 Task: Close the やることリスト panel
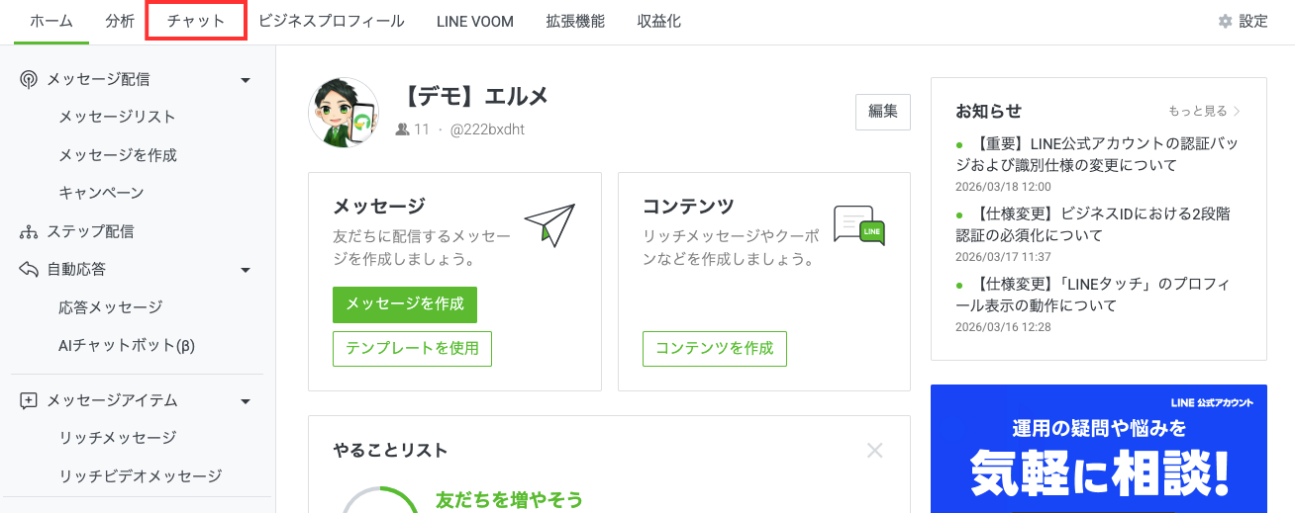874,451
